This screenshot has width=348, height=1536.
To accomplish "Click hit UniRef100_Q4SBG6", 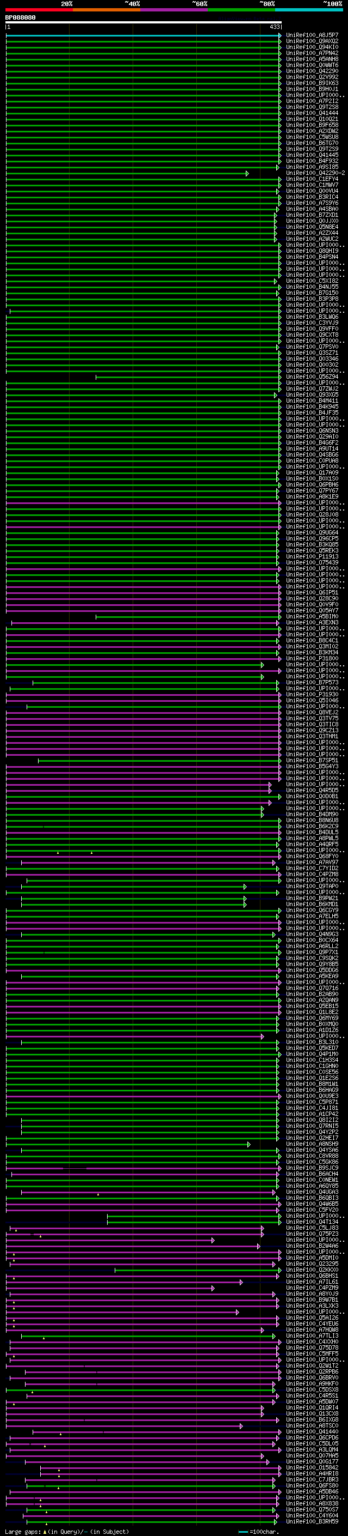I will 312,455.
